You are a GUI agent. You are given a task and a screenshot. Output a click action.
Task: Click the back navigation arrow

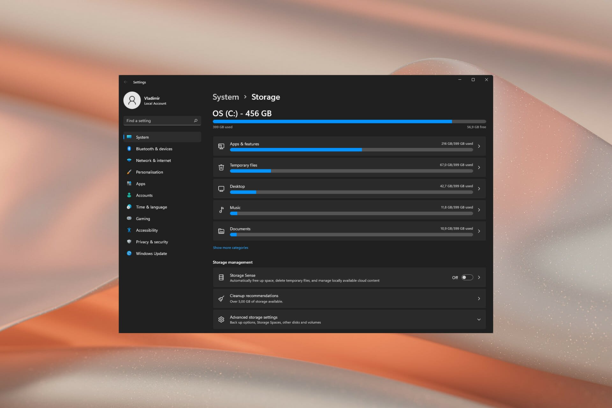tap(126, 82)
